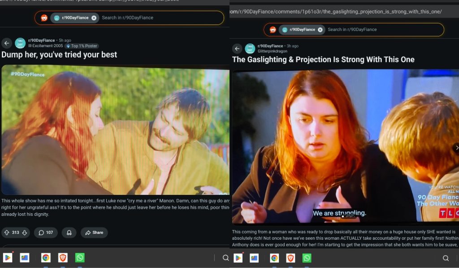This screenshot has height=268, width=459.
Task: Launch Chrome from the taskbar
Action: (x=45, y=258)
